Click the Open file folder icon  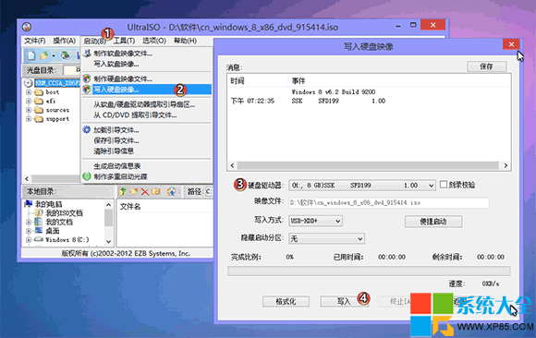pos(43,55)
